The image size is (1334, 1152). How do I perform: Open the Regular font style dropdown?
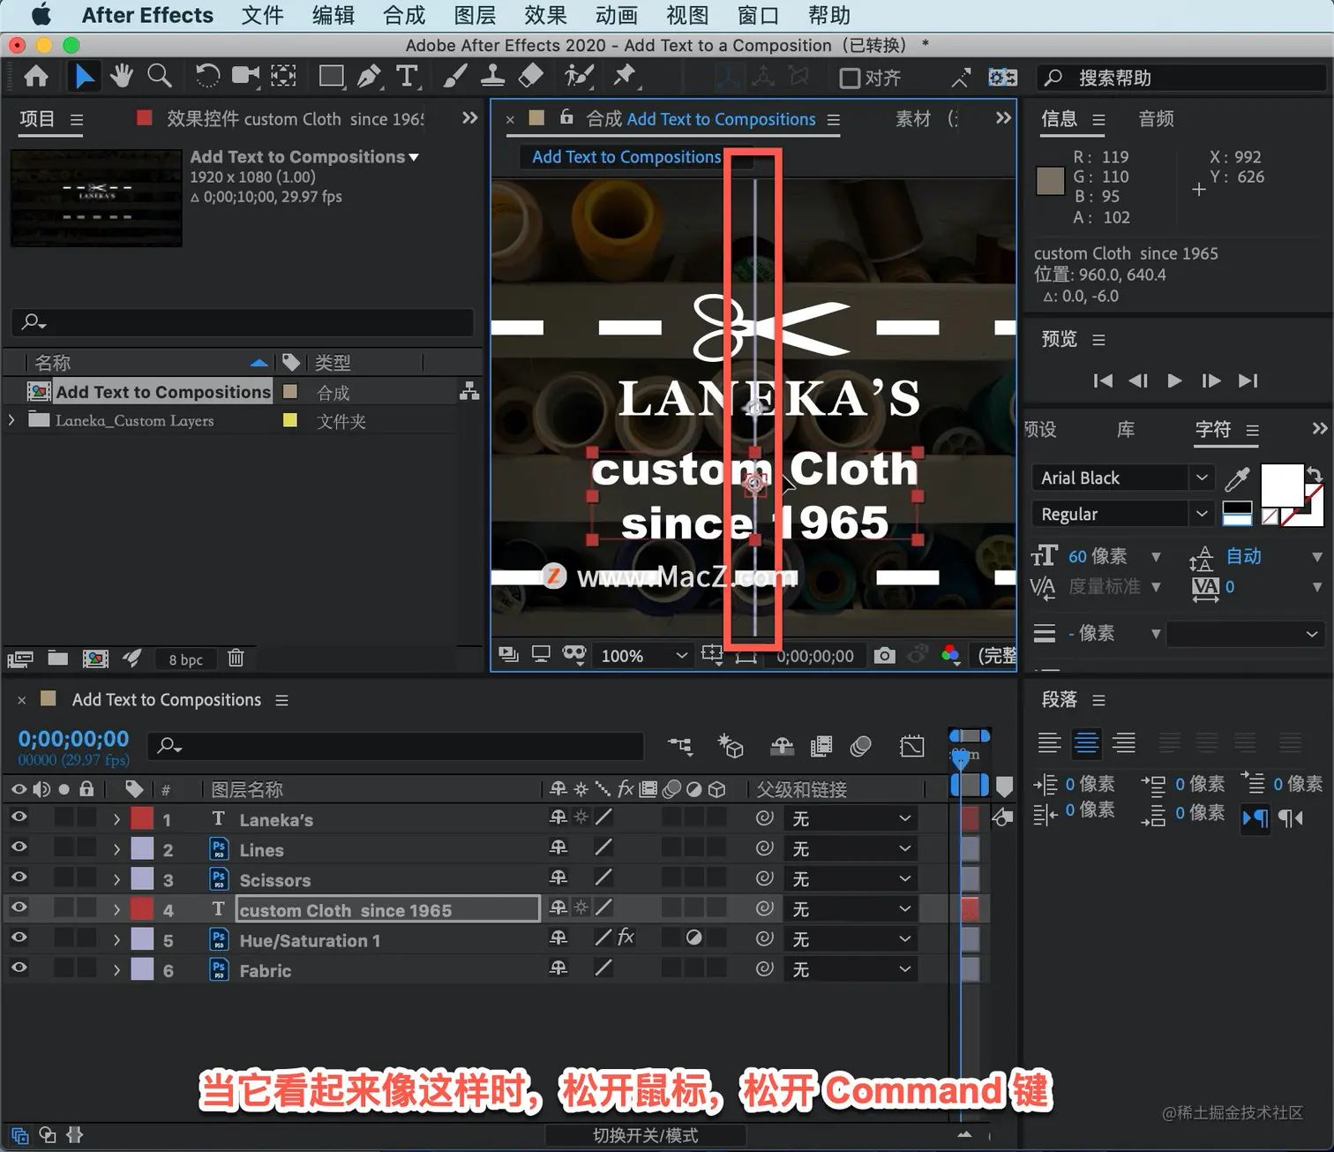(1201, 514)
